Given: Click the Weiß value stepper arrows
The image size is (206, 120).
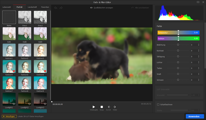Looking at the screenshot, I should 199,74.
